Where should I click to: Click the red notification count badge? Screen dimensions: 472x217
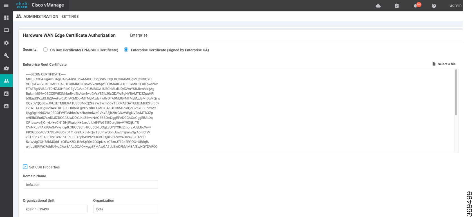click(419, 4)
